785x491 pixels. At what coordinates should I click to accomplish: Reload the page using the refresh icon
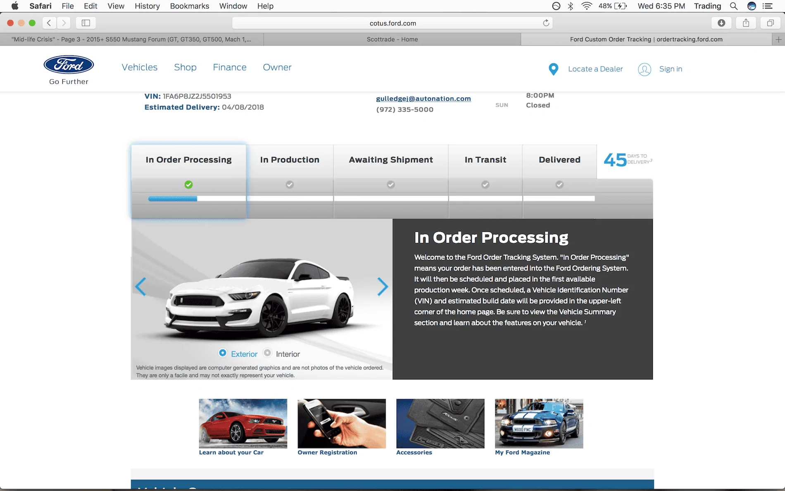tap(546, 23)
